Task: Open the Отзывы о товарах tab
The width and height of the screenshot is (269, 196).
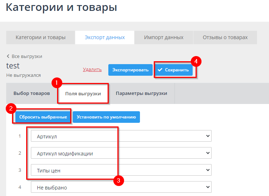Action: coord(225,37)
